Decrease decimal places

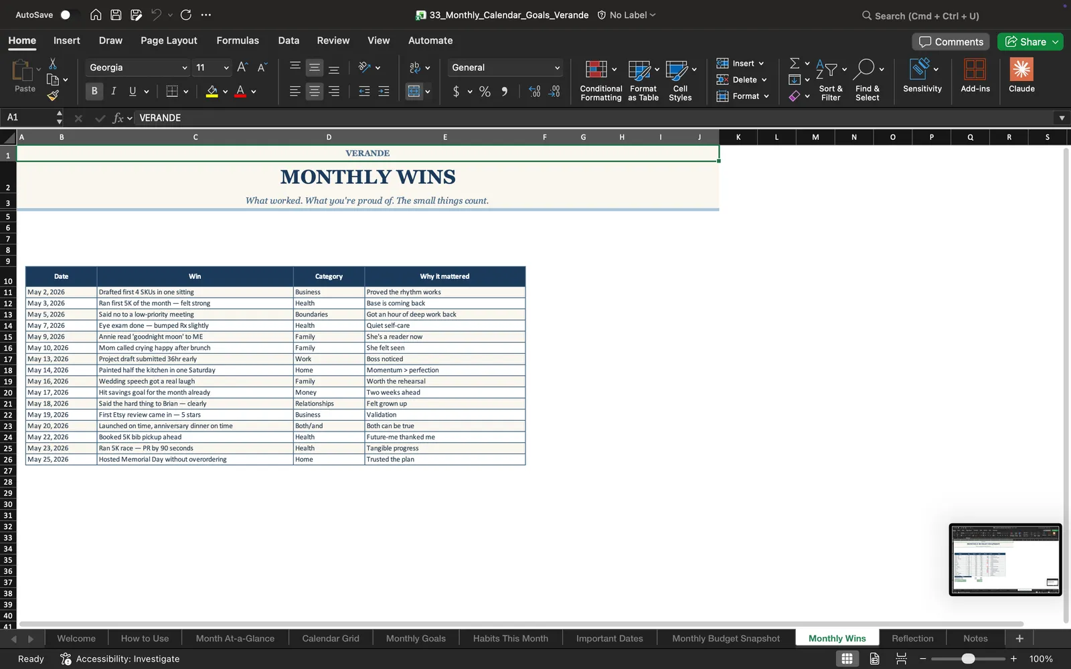pos(554,91)
